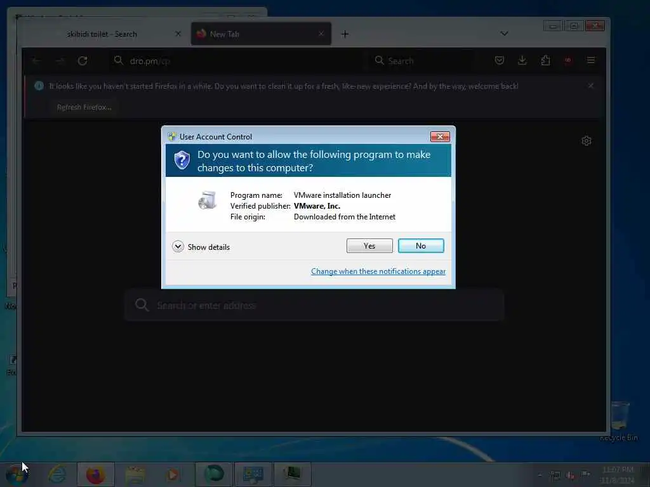Open the Windows Start menu
Image resolution: width=650 pixels, height=487 pixels.
tap(17, 474)
